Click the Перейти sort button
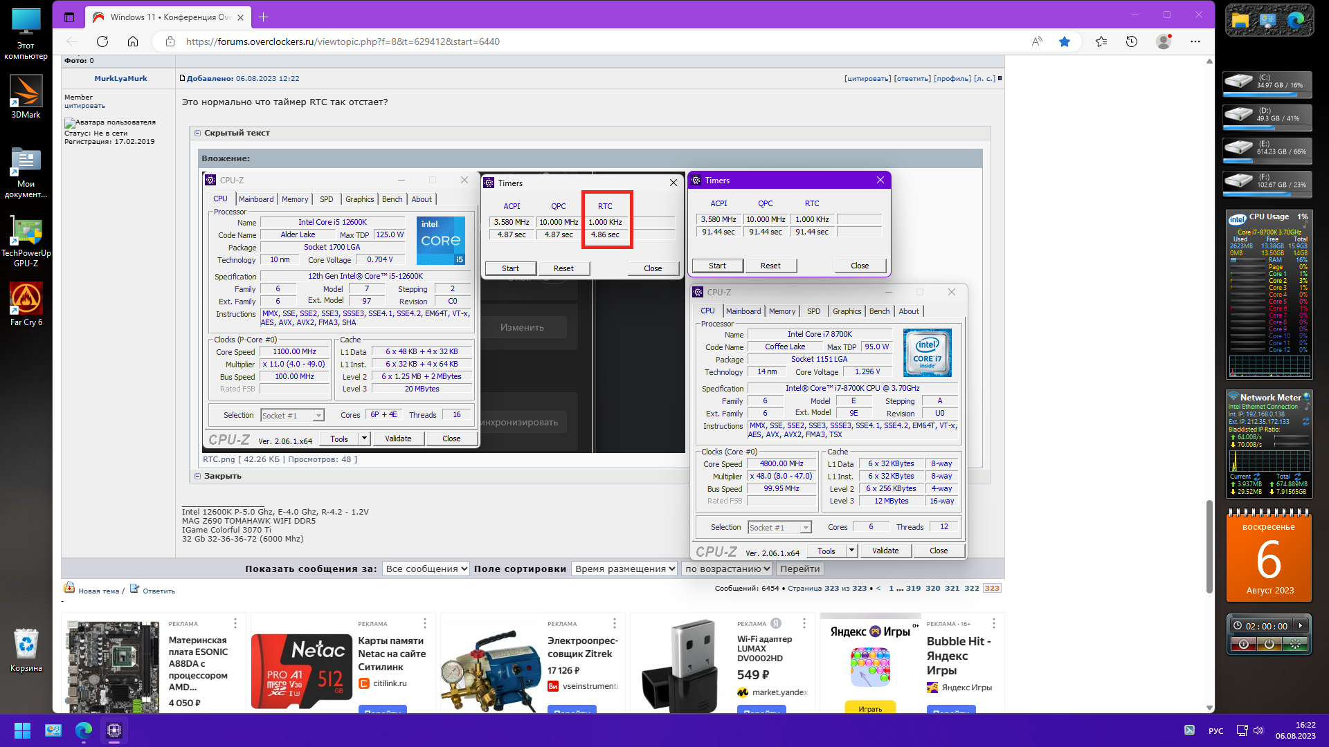Image resolution: width=1329 pixels, height=747 pixels. tap(799, 569)
